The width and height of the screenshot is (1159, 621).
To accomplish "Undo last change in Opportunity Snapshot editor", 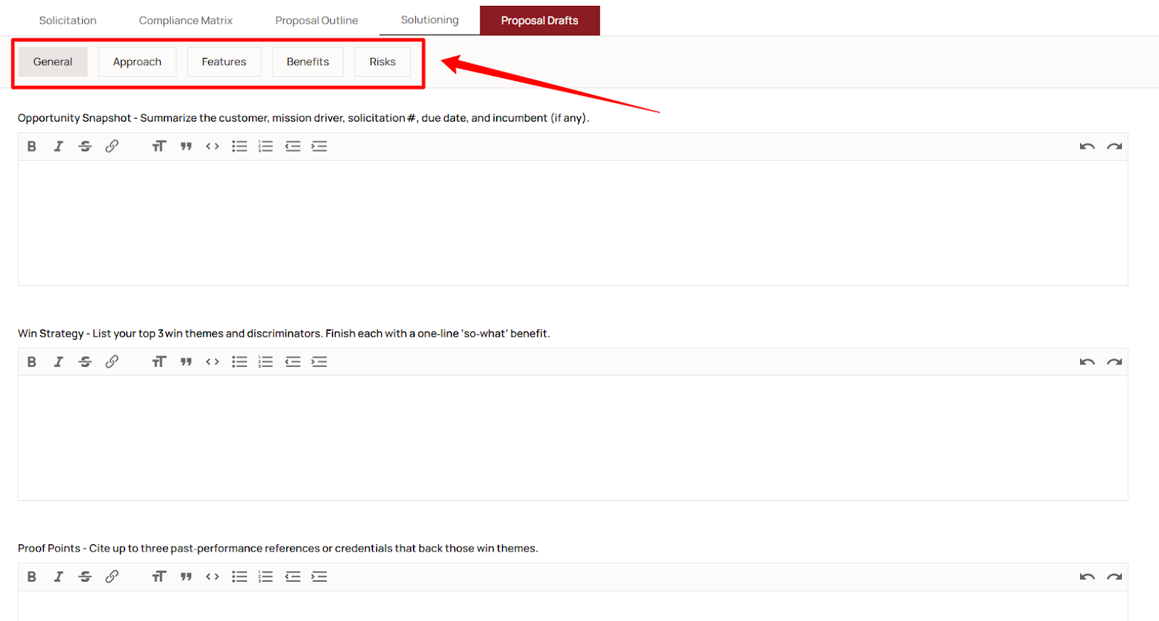I will click(1087, 146).
